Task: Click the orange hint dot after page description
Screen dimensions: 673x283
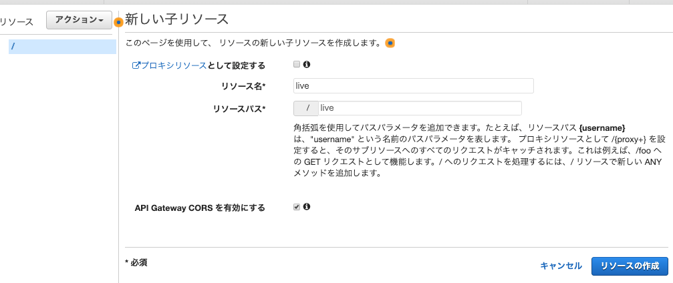Action: tap(390, 43)
